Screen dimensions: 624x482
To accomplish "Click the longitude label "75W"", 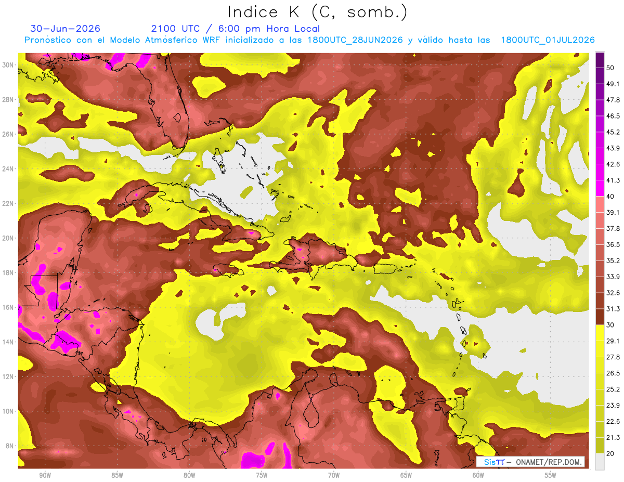I will click(x=262, y=475).
